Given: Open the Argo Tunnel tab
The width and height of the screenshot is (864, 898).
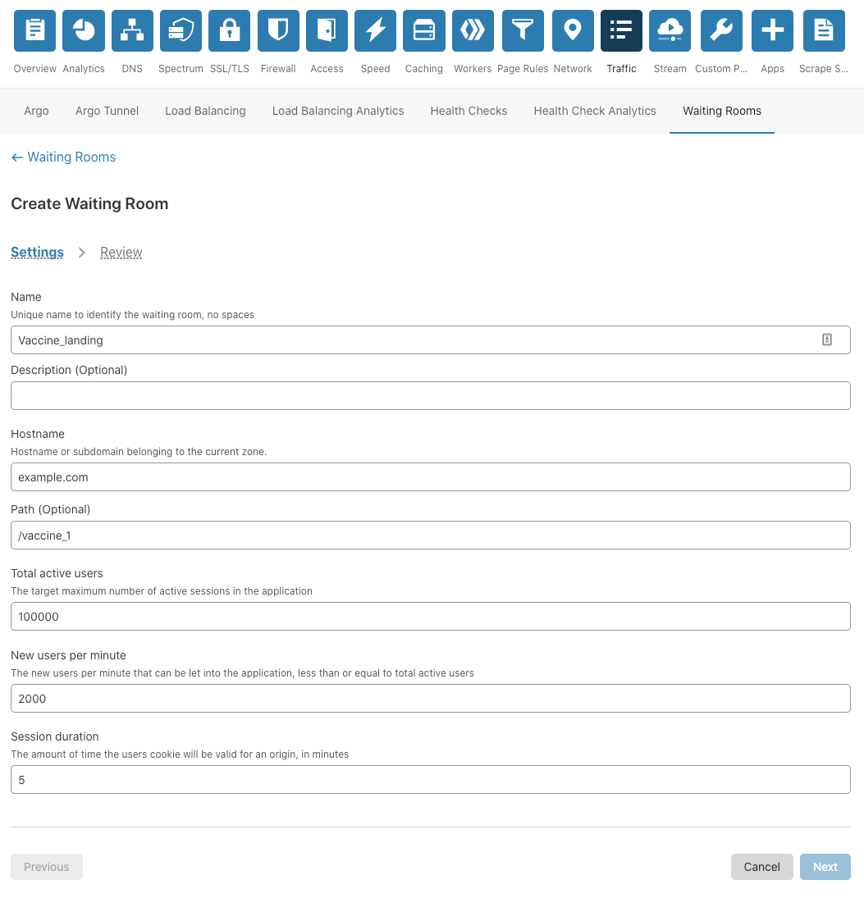Looking at the screenshot, I should (107, 111).
